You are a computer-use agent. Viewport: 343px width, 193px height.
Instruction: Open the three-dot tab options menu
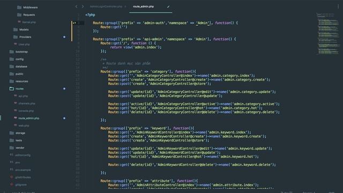coord(338,6)
